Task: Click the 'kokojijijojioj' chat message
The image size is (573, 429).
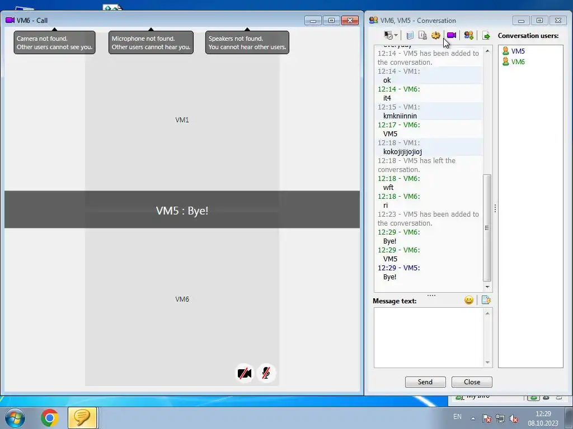Action: [x=402, y=152]
